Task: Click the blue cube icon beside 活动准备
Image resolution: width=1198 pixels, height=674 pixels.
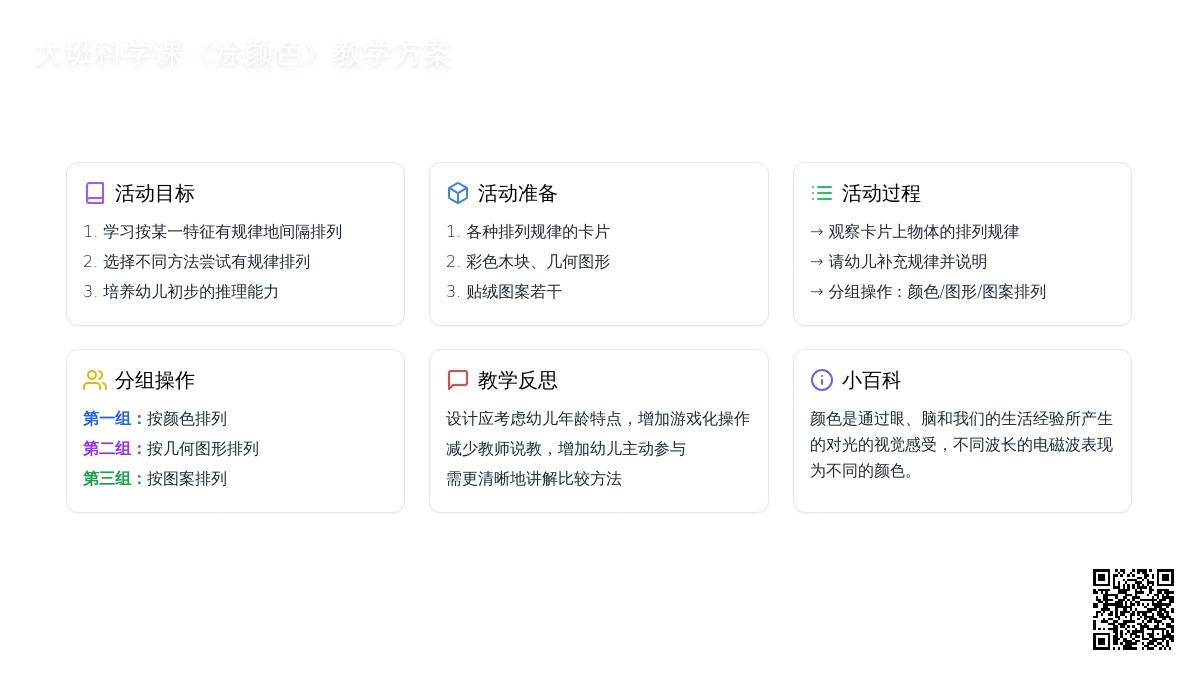Action: click(458, 193)
